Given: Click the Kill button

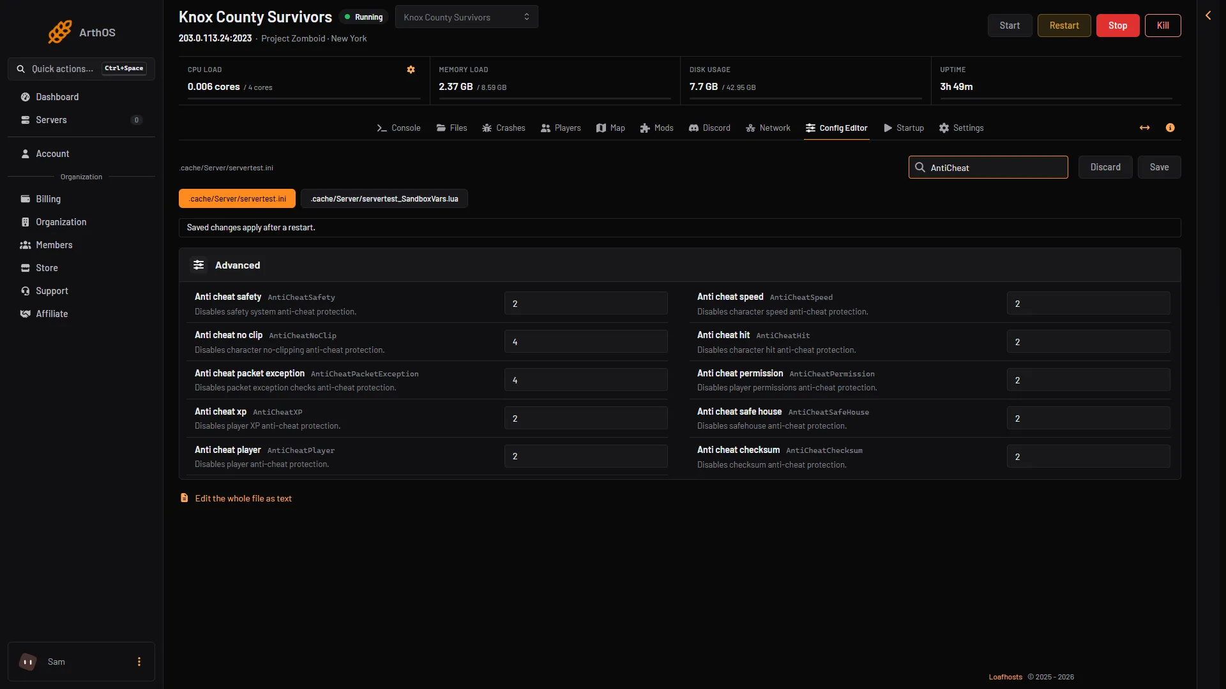Looking at the screenshot, I should coord(1163,26).
